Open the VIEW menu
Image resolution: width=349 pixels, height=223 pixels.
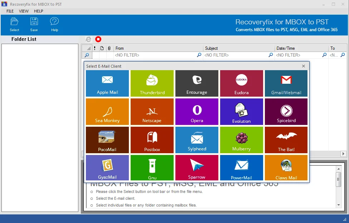coord(24,11)
